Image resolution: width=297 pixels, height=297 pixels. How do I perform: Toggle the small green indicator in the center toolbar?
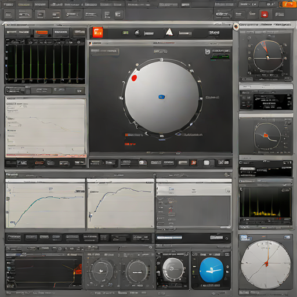coord(125,33)
